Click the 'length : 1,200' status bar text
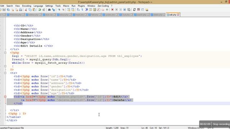This screenshot has width=230, height=129. (112, 128)
